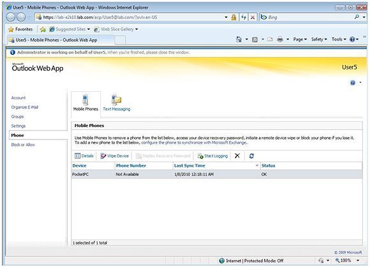Click the Details toolbar button
The height and width of the screenshot is (267, 370).
[x=84, y=155]
